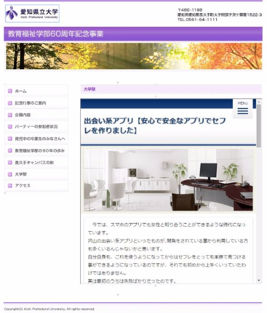Viewport: 267px width, 313px height.
Task: Open パーティーの参加者状況 menu item
Action: pos(37,127)
